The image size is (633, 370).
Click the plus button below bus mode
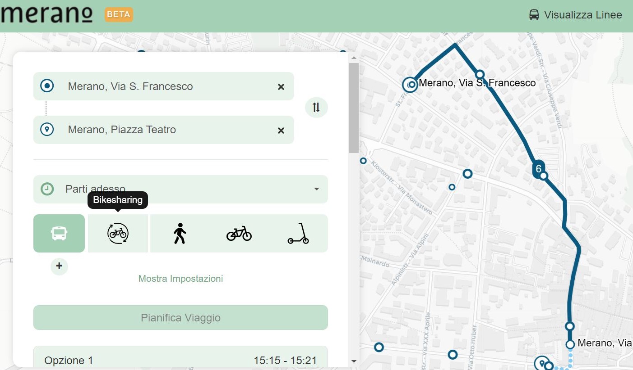[59, 266]
